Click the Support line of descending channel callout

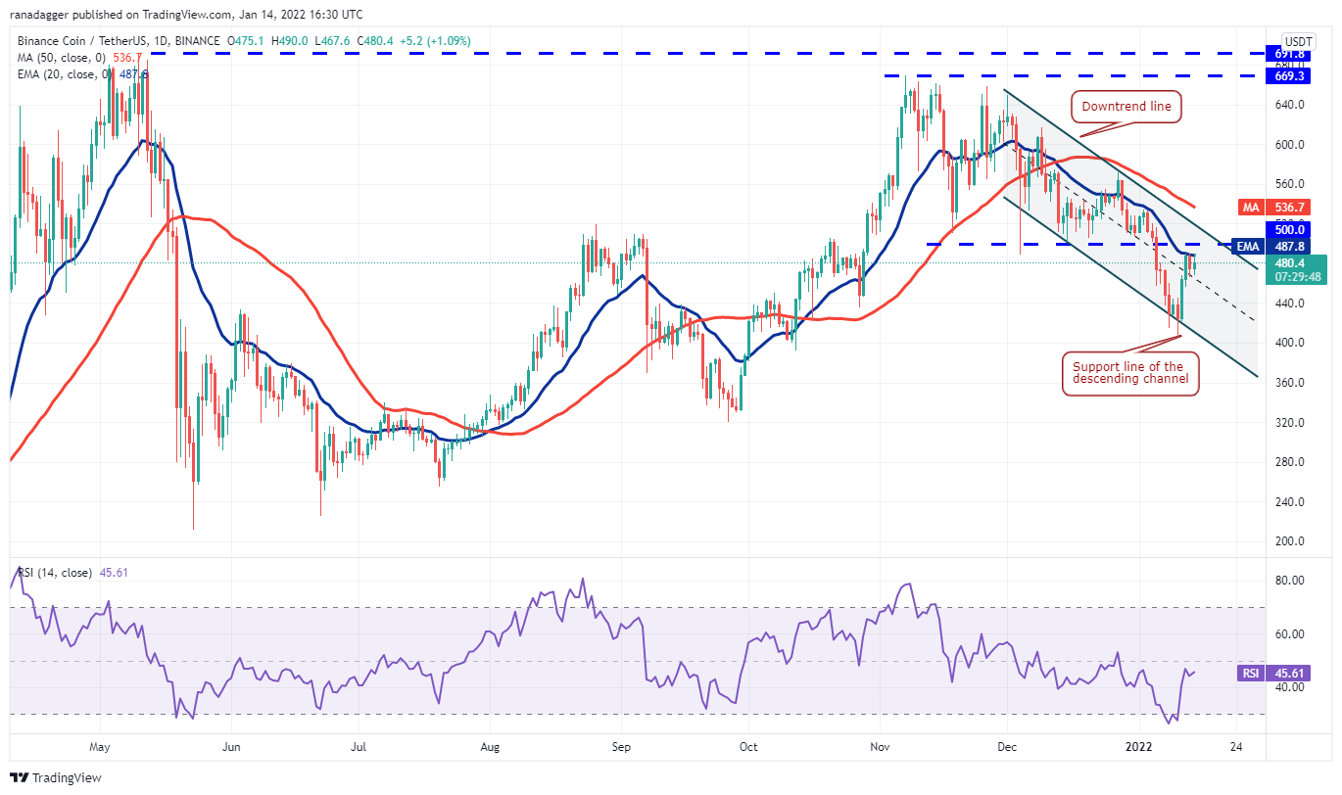pyautogui.click(x=1131, y=373)
